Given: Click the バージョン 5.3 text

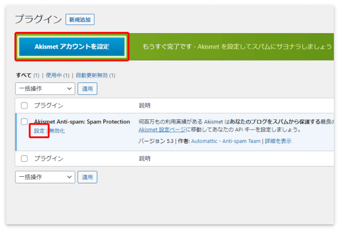Looking at the screenshot, I should pos(156,141).
